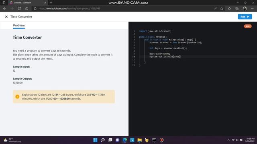The height and width of the screenshot is (144, 257).
Task: Open the Favorites list
Action: (229, 8)
